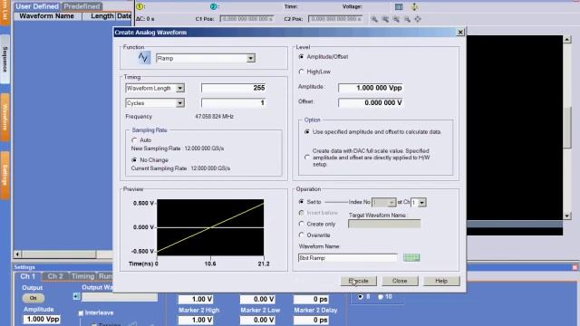Screen dimensions: 580x326
Task: Click the ramp preview graph
Action: coord(210,227)
